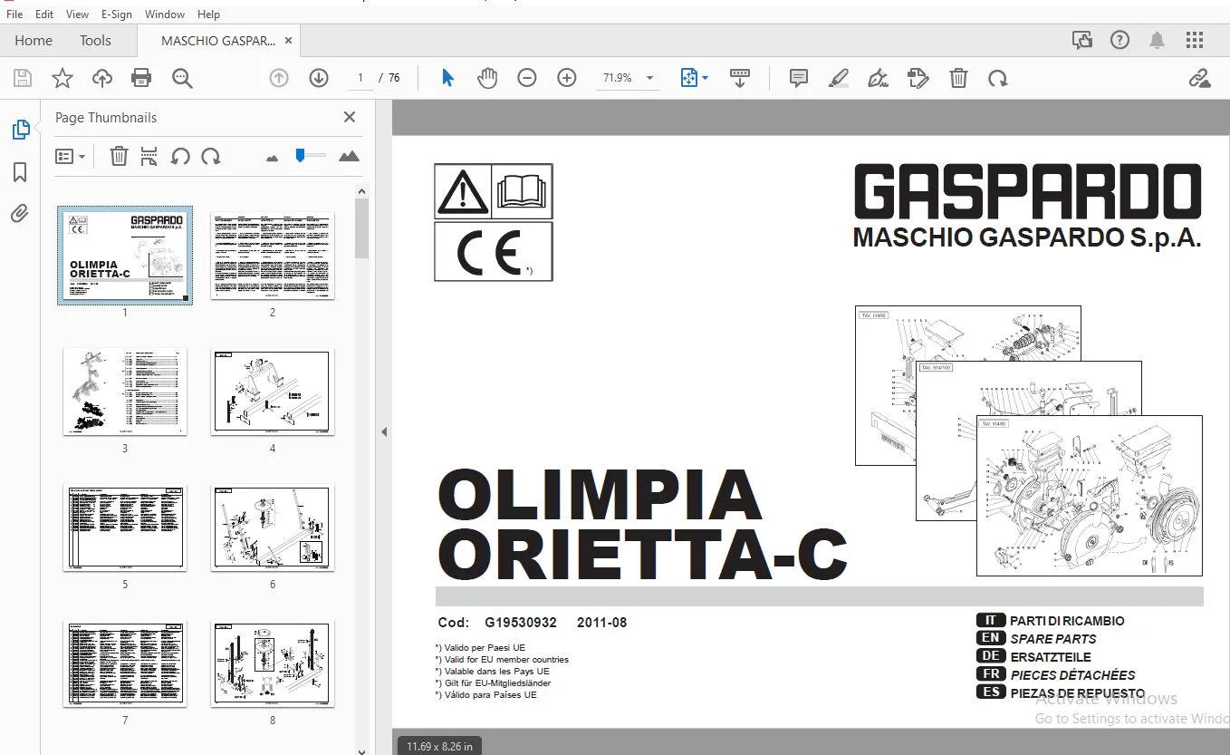Rotate thumbnails clockwise in panel
Image resolution: width=1230 pixels, height=755 pixels.
click(211, 156)
